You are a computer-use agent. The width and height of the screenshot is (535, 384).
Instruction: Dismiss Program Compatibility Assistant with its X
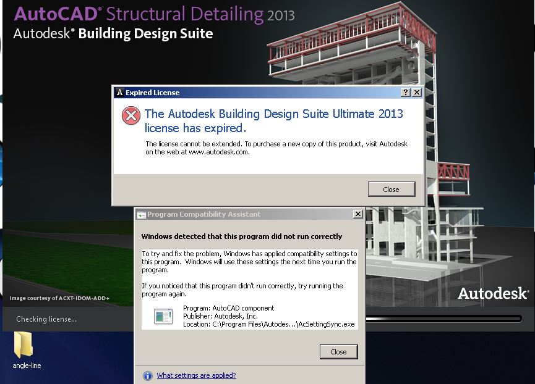[x=357, y=214]
